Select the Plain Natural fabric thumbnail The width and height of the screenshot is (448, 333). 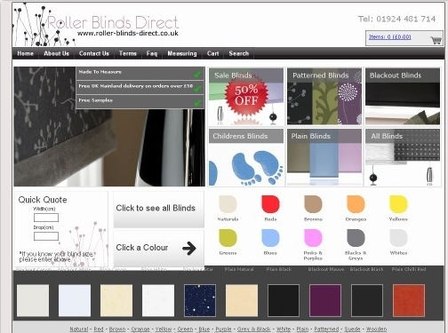tap(242, 300)
